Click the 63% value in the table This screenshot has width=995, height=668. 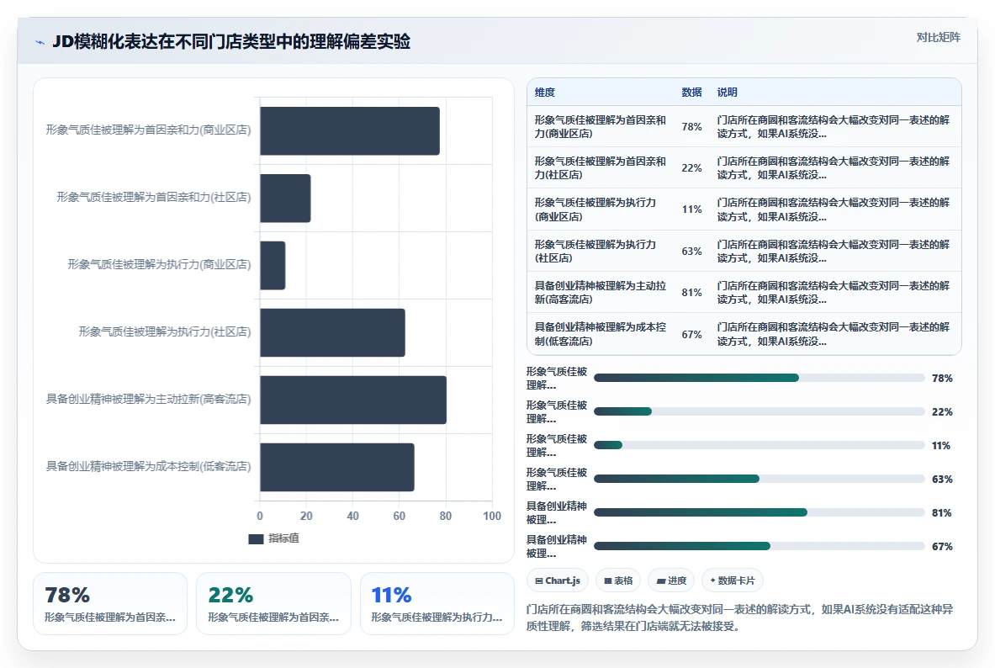(x=691, y=251)
